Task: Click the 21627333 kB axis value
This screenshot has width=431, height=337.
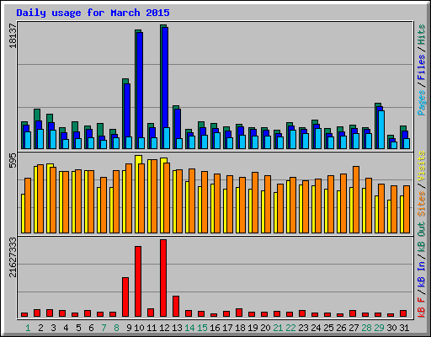Action: 13,257
